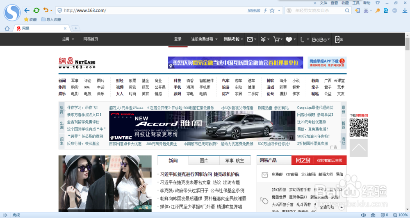Open the dropdown next to the undo icon
This screenshot has height=218, width=410.
[x=51, y=11]
